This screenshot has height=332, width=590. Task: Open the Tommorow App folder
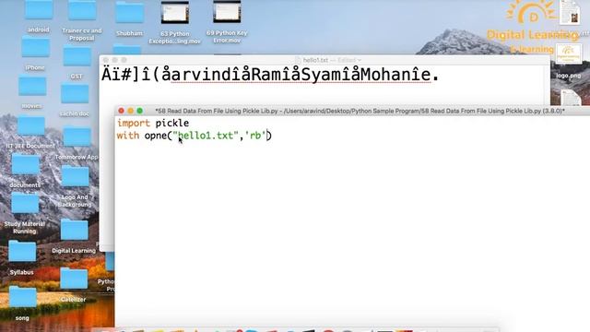point(77,136)
